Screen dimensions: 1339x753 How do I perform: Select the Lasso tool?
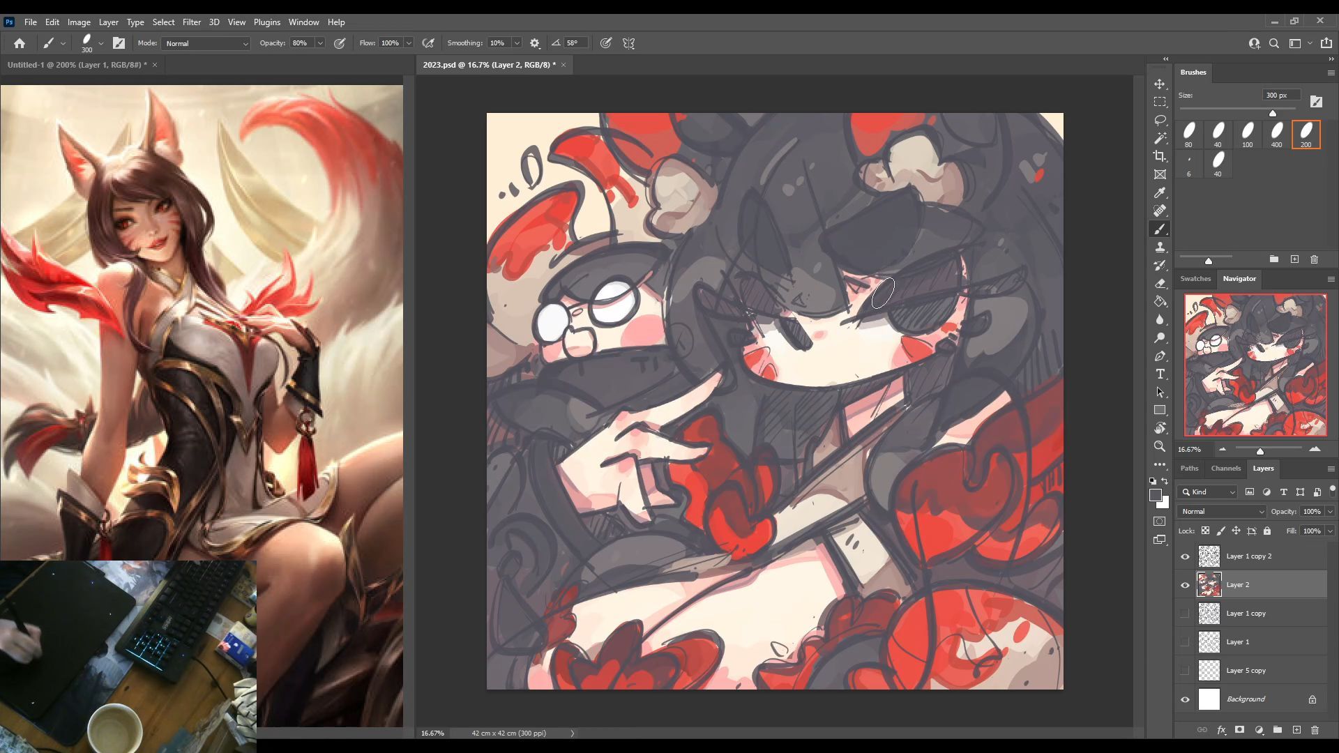[x=1160, y=120]
